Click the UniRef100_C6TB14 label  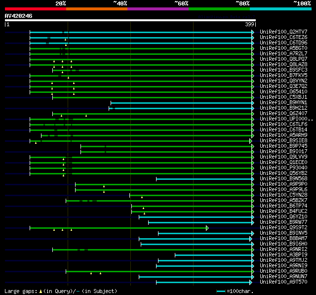283,130
